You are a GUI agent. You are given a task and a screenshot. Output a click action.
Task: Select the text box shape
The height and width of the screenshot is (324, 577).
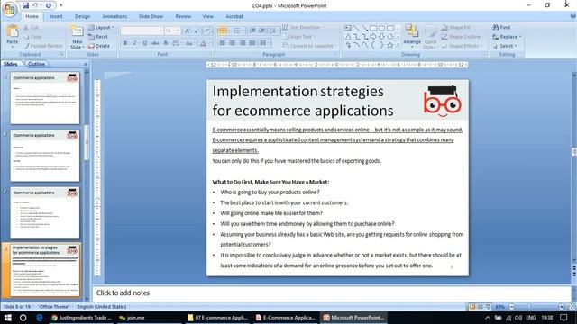348,28
